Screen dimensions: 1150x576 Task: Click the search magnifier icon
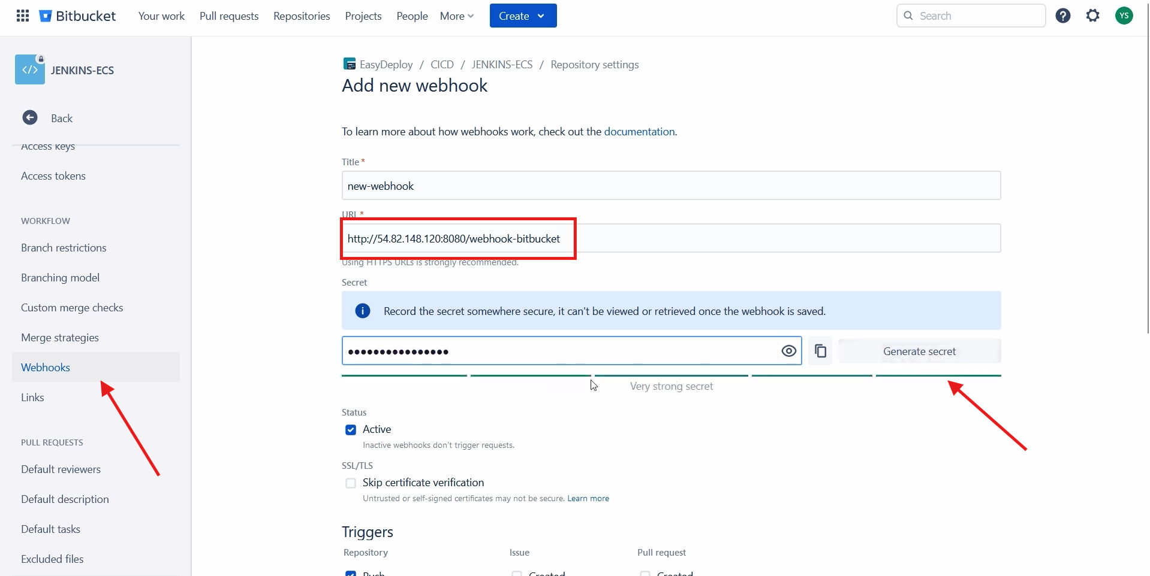click(x=908, y=16)
